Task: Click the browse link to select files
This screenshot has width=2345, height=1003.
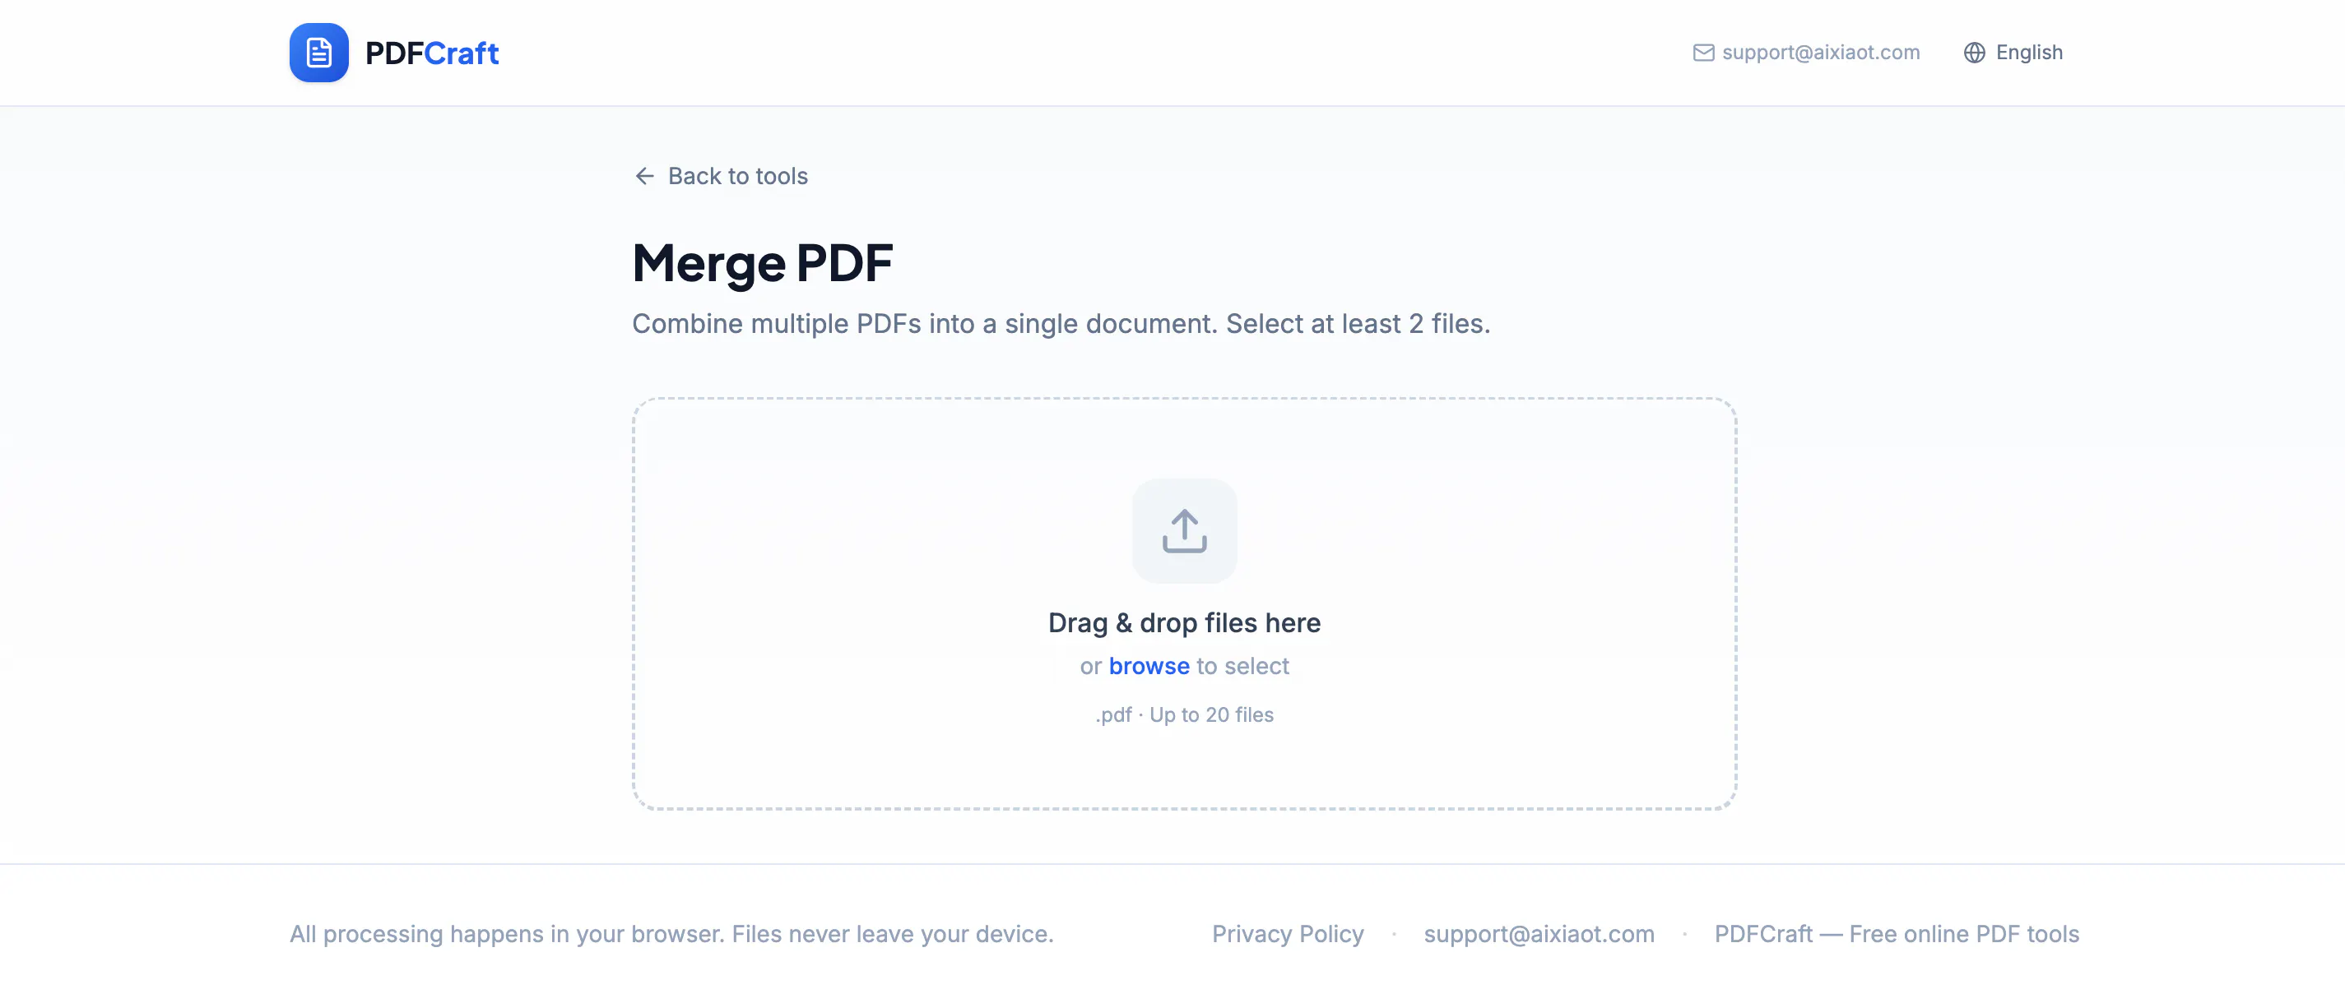Action: (1149, 666)
